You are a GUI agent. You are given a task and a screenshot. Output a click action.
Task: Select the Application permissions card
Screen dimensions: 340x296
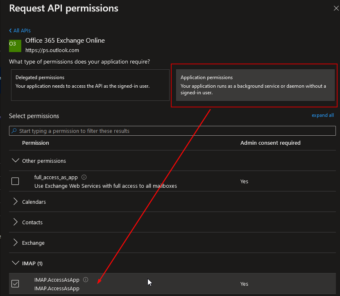pos(255,85)
